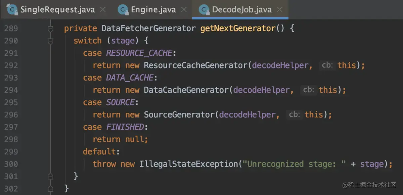Image resolution: width=403 pixels, height=195 pixels.
Task: Switch to the Engine.java tab
Action: 153,10
